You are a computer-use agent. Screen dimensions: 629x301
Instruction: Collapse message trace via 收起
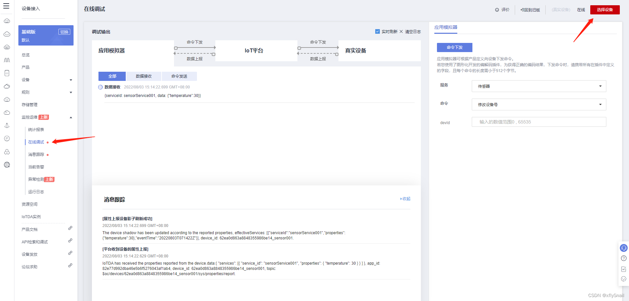point(405,199)
